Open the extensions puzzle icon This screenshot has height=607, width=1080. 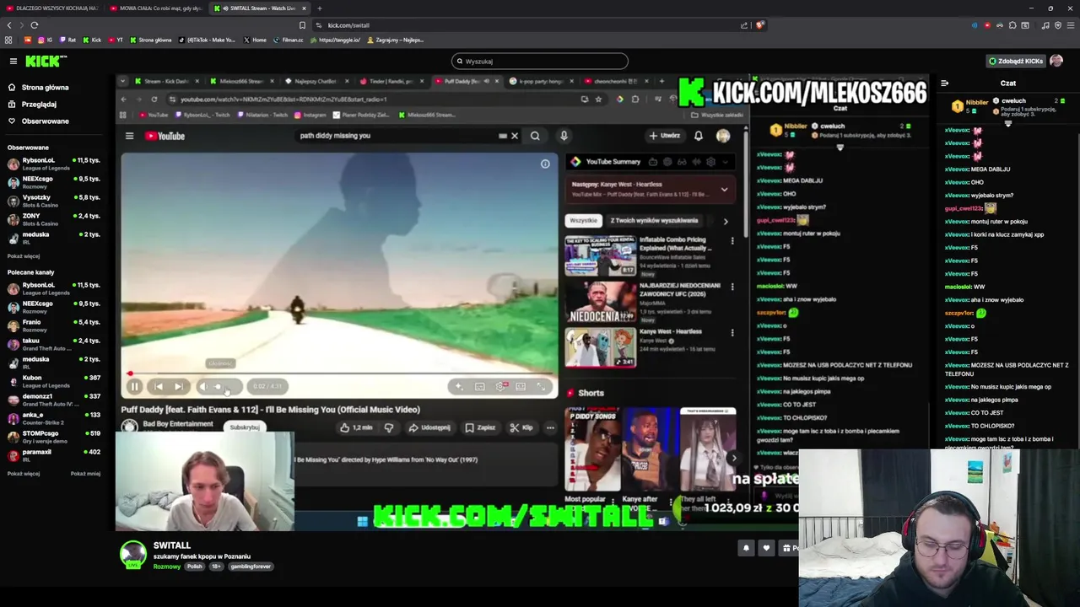point(1012,25)
